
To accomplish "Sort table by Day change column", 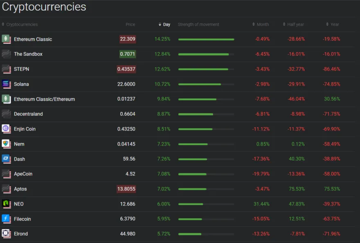I will (x=166, y=24).
